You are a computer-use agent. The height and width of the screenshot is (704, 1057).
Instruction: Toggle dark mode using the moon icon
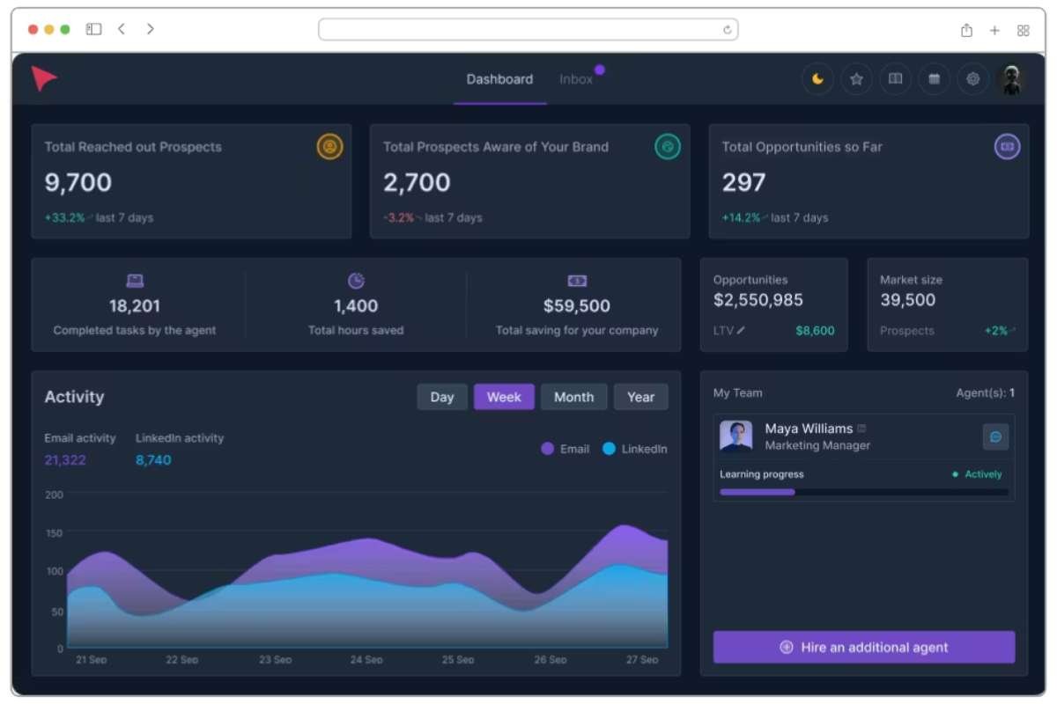(817, 78)
